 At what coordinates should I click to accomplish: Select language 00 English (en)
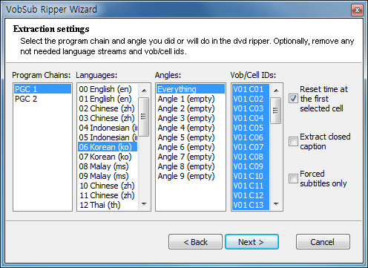point(108,89)
